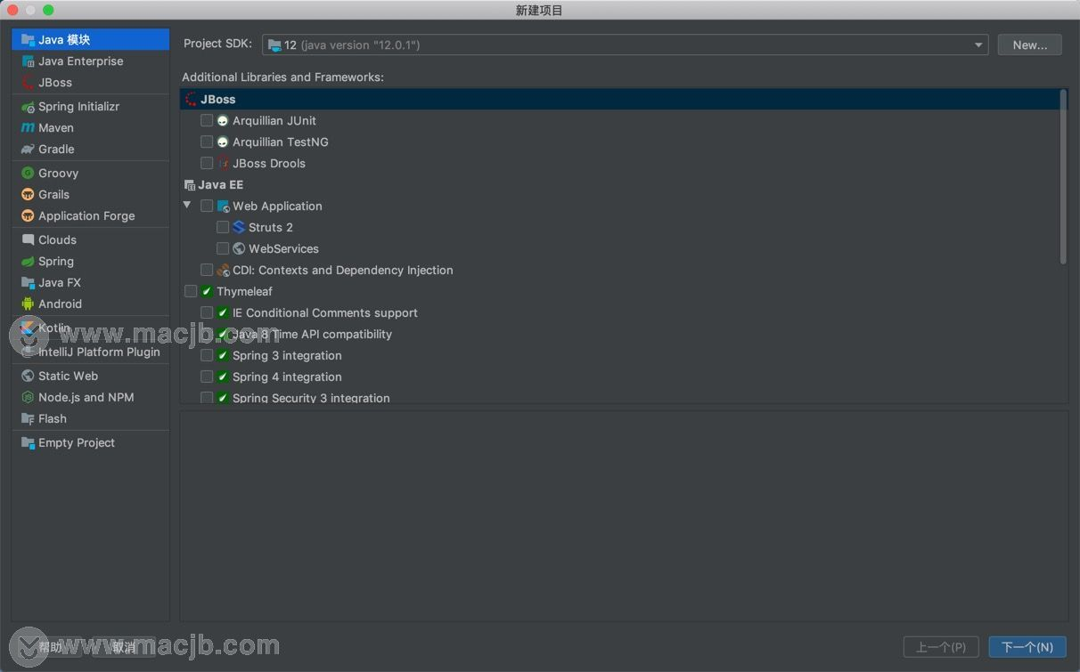Click the Empty Project icon

tap(28, 442)
